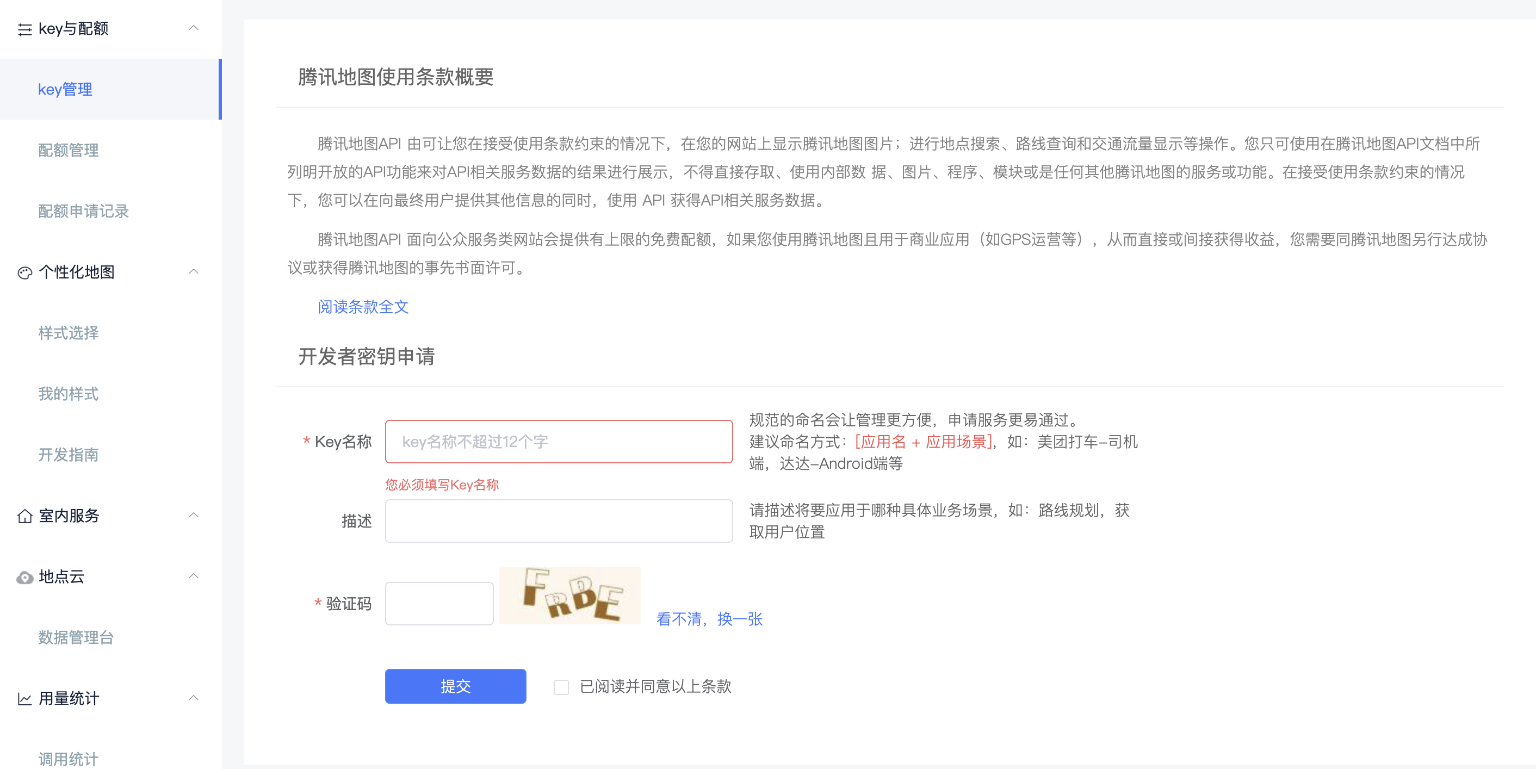Open the 配额管理 menu item
Image resolution: width=1536 pixels, height=769 pixels.
[x=69, y=150]
